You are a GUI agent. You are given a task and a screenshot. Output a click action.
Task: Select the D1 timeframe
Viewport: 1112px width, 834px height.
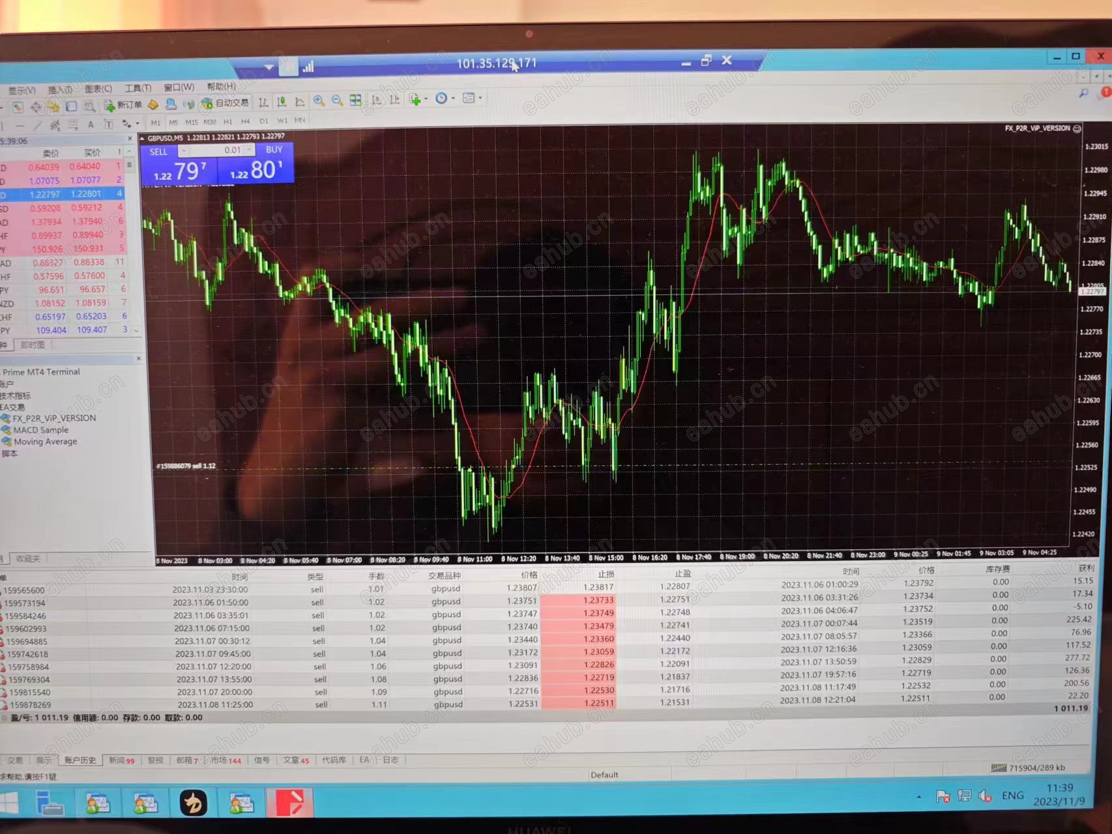pyautogui.click(x=264, y=121)
